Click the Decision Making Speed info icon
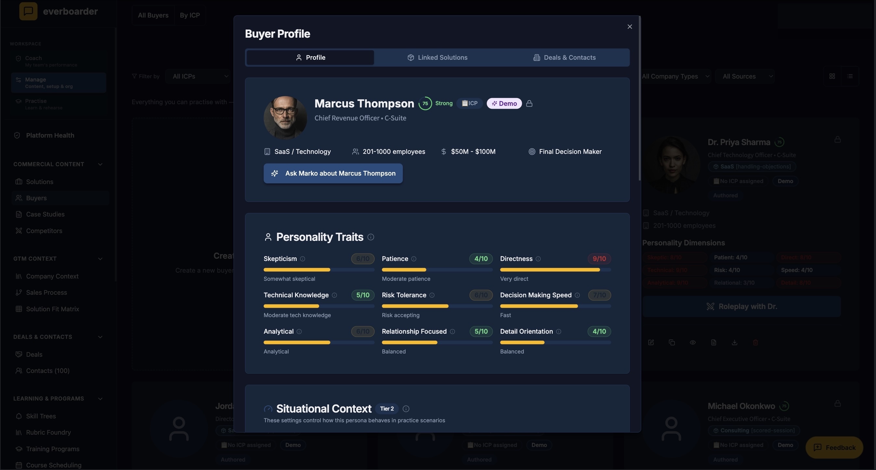Image resolution: width=876 pixels, height=470 pixels. click(577, 295)
